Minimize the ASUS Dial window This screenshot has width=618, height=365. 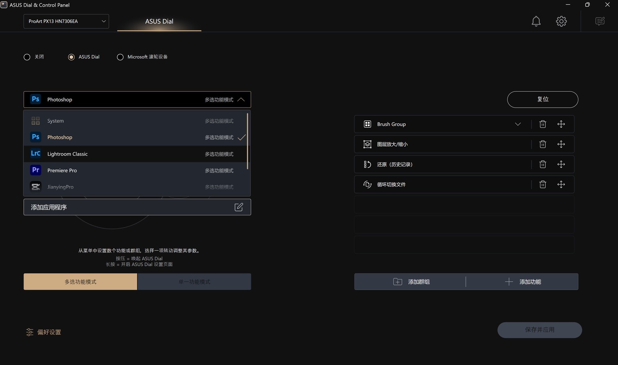click(568, 5)
